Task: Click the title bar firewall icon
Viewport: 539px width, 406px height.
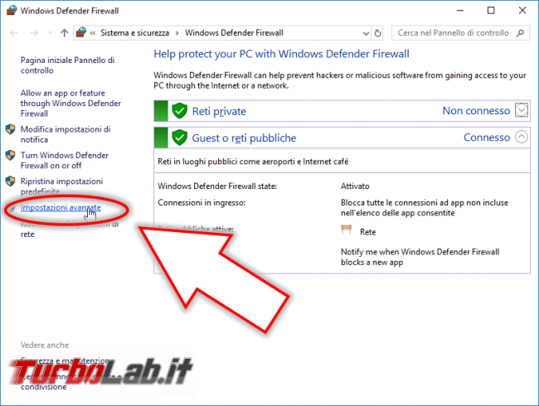Action: click(12, 10)
